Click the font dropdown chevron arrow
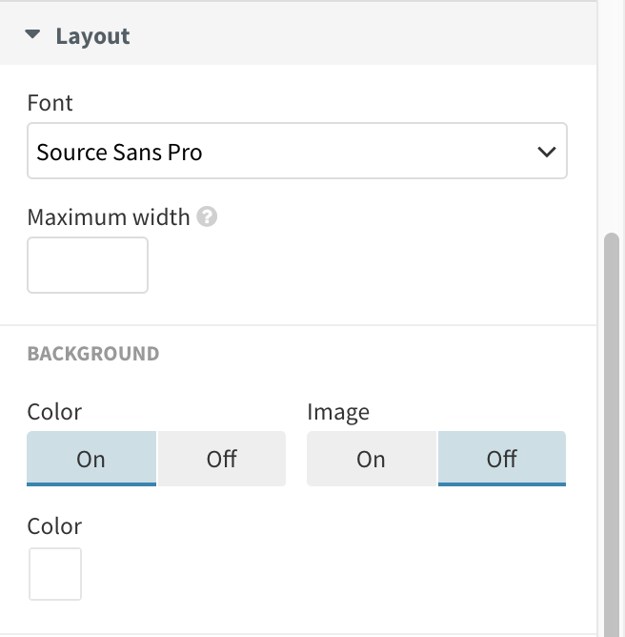Viewport: 625px width, 637px height. (546, 152)
